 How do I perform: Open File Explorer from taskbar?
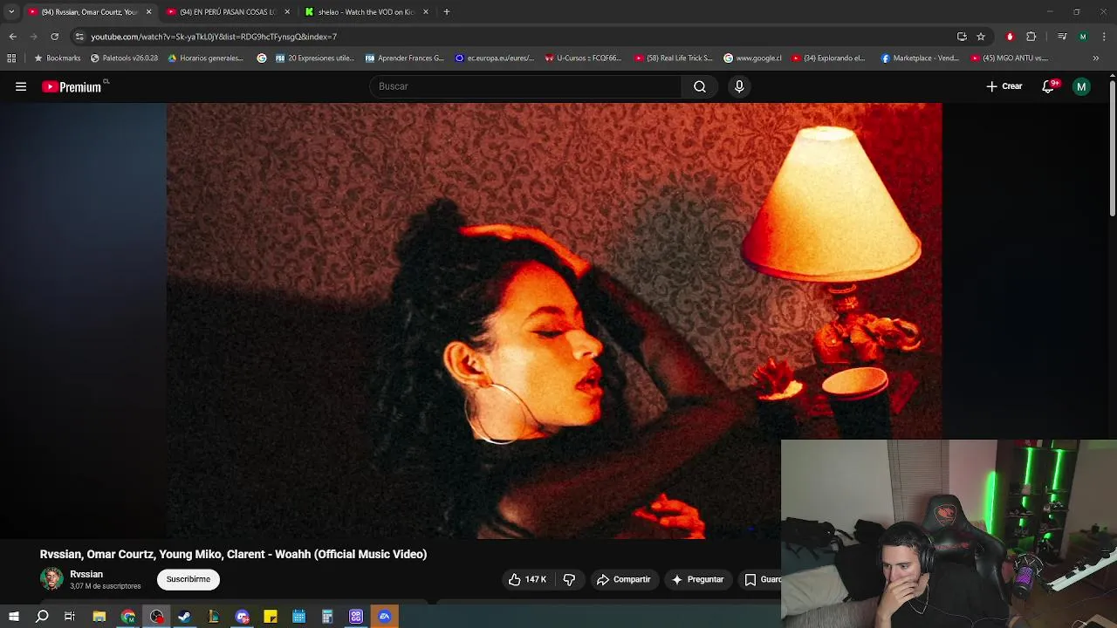point(99,617)
